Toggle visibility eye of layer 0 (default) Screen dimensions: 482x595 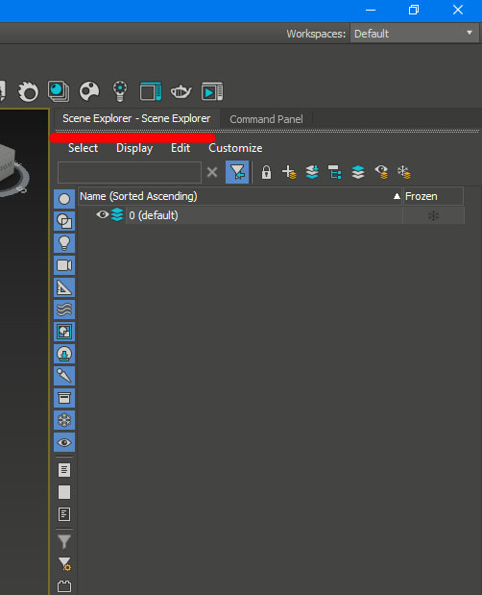click(103, 214)
